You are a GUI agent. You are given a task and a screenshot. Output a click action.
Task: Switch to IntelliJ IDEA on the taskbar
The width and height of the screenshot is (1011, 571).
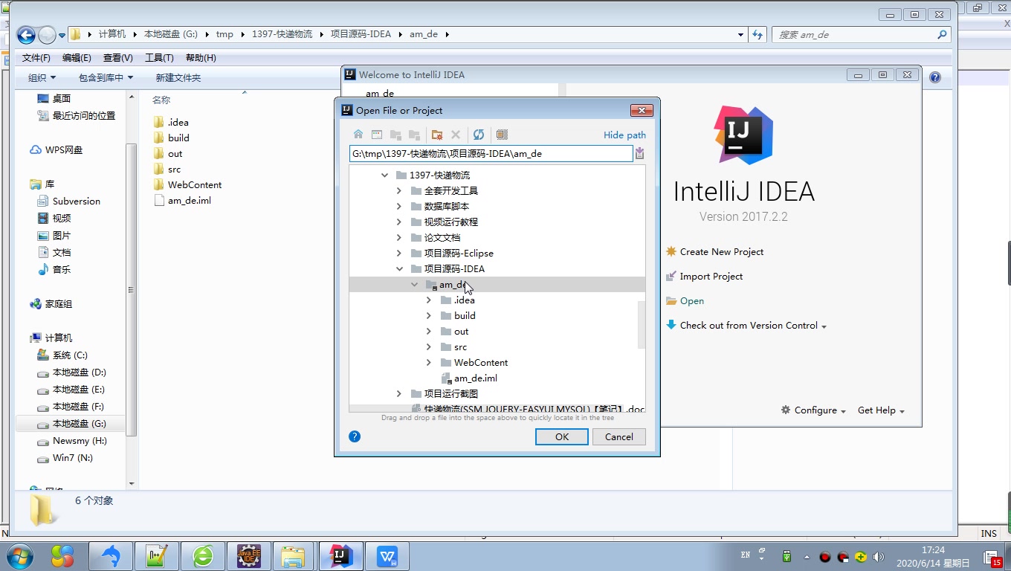341,556
